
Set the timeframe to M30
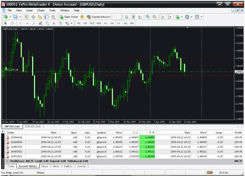click(99, 24)
